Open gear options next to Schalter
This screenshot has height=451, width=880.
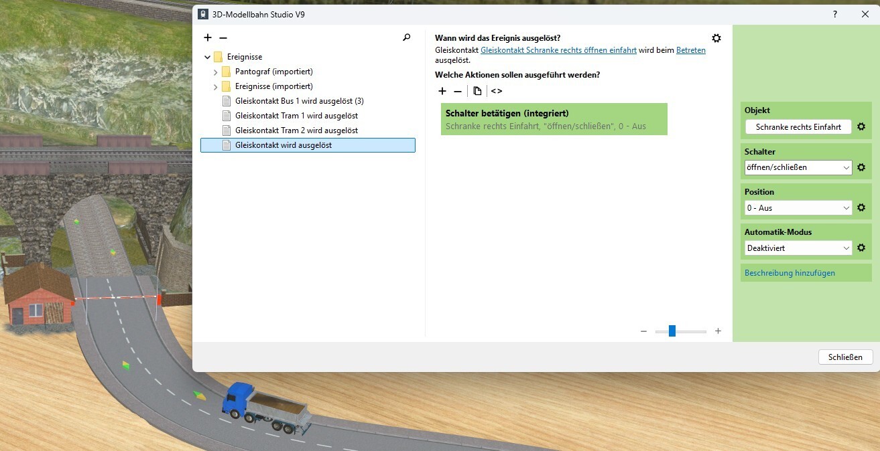[861, 167]
